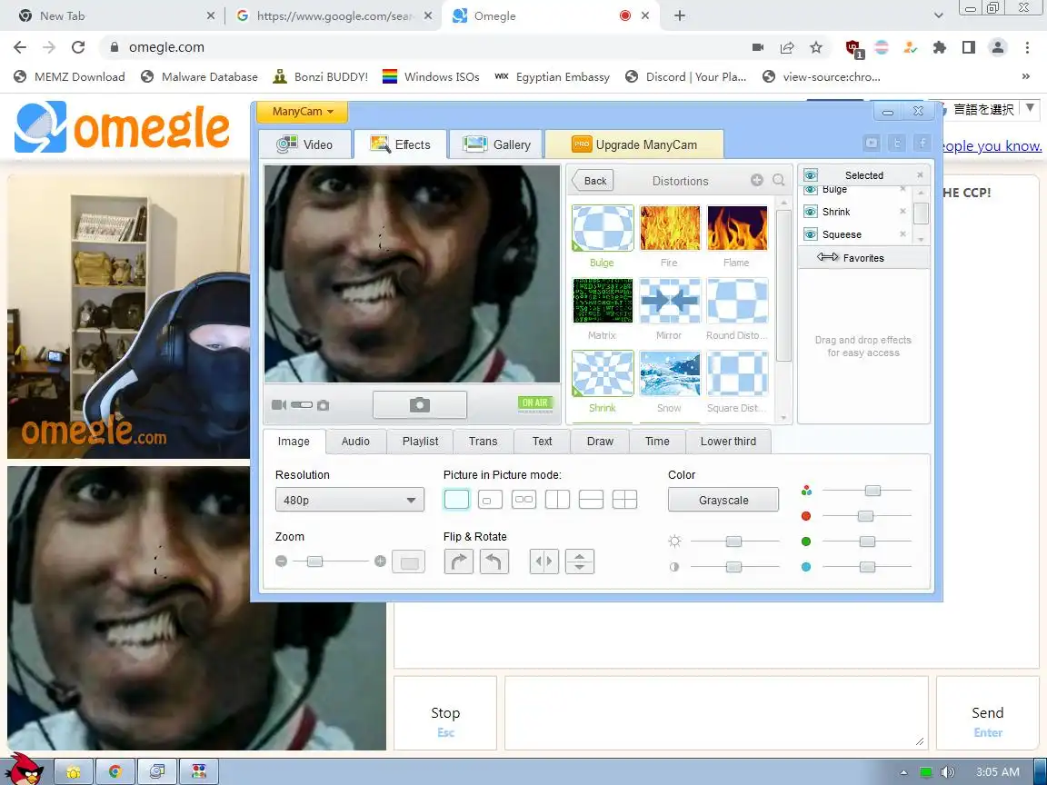Switch to the Video tab
Image resolution: width=1047 pixels, height=785 pixels.
pyautogui.click(x=305, y=144)
